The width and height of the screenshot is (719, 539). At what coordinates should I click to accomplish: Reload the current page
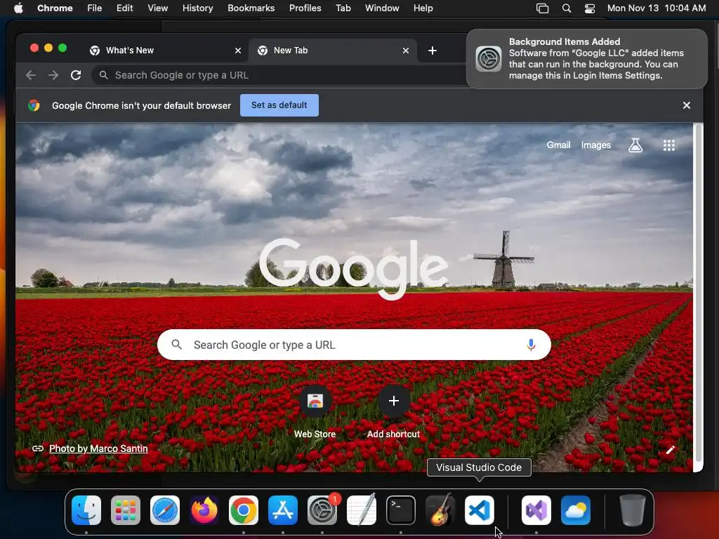click(x=76, y=75)
